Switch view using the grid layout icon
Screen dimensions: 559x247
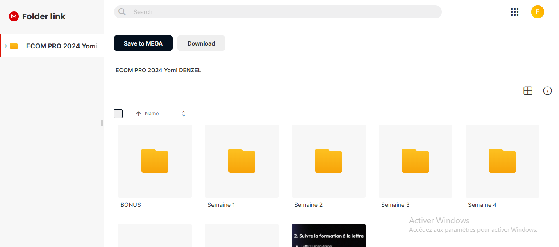[x=528, y=91]
